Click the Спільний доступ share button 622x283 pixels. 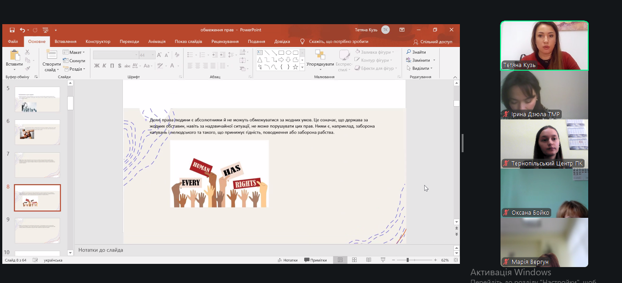[432, 41]
